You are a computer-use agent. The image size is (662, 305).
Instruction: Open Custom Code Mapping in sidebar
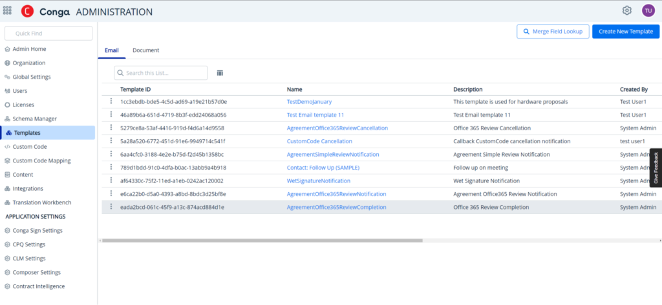pyautogui.click(x=41, y=161)
